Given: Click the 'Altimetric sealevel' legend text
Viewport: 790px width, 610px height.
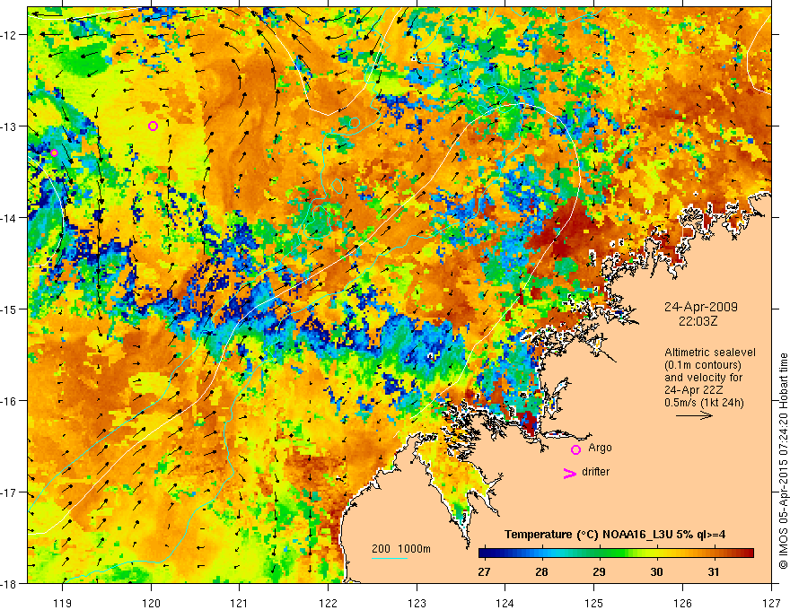Looking at the screenshot, I should pos(710,353).
